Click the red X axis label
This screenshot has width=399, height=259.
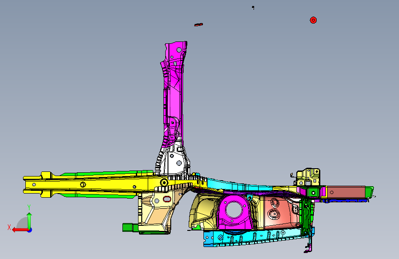tap(9, 227)
